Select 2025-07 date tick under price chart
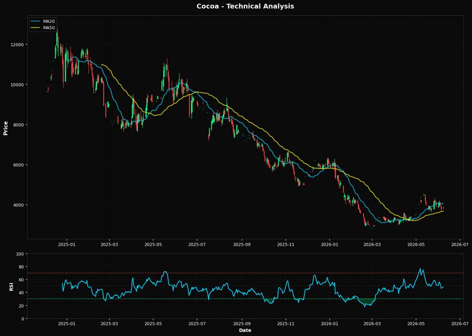Image resolution: width=472 pixels, height=336 pixels. click(197, 244)
